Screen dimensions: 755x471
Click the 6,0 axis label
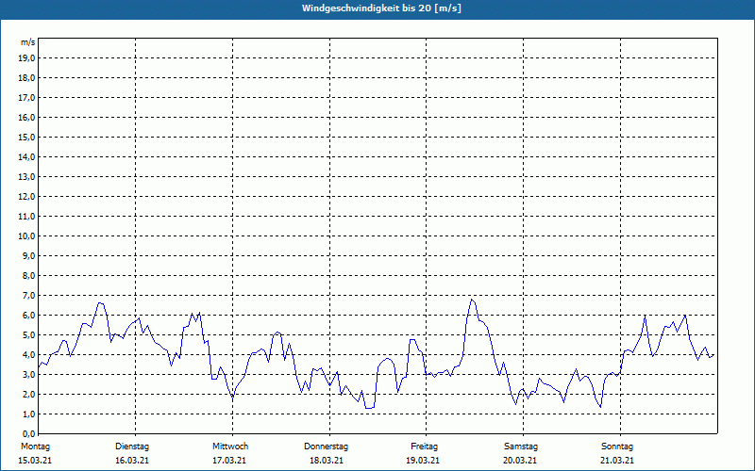tap(28, 316)
